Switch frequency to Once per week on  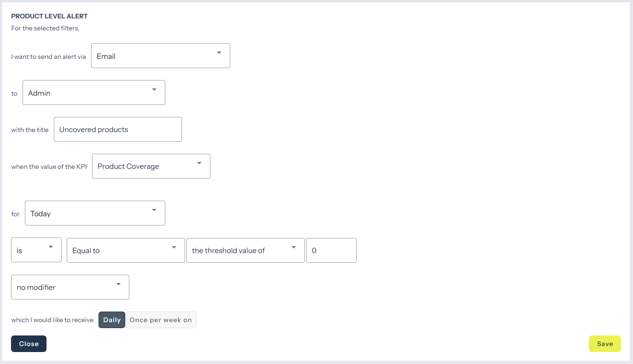[161, 320]
